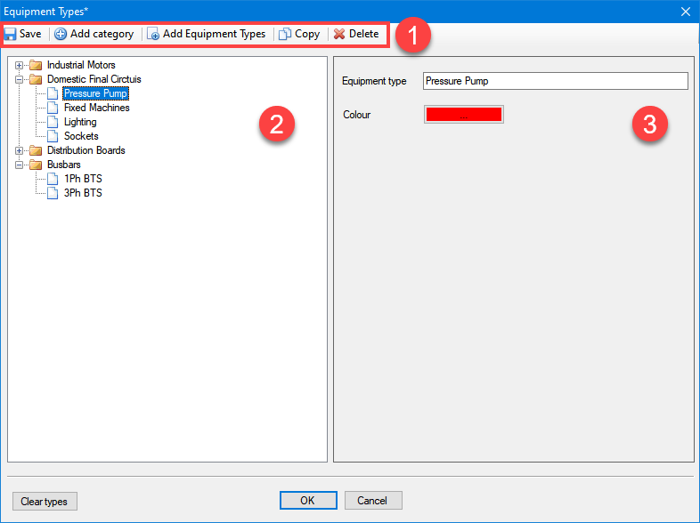Close the Equipment Types dialog window
Image resolution: width=700 pixels, height=523 pixels.
(686, 12)
